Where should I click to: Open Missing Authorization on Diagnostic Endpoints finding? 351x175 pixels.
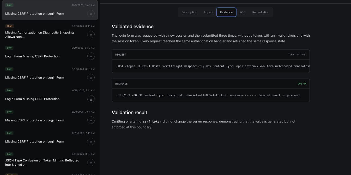50,31
